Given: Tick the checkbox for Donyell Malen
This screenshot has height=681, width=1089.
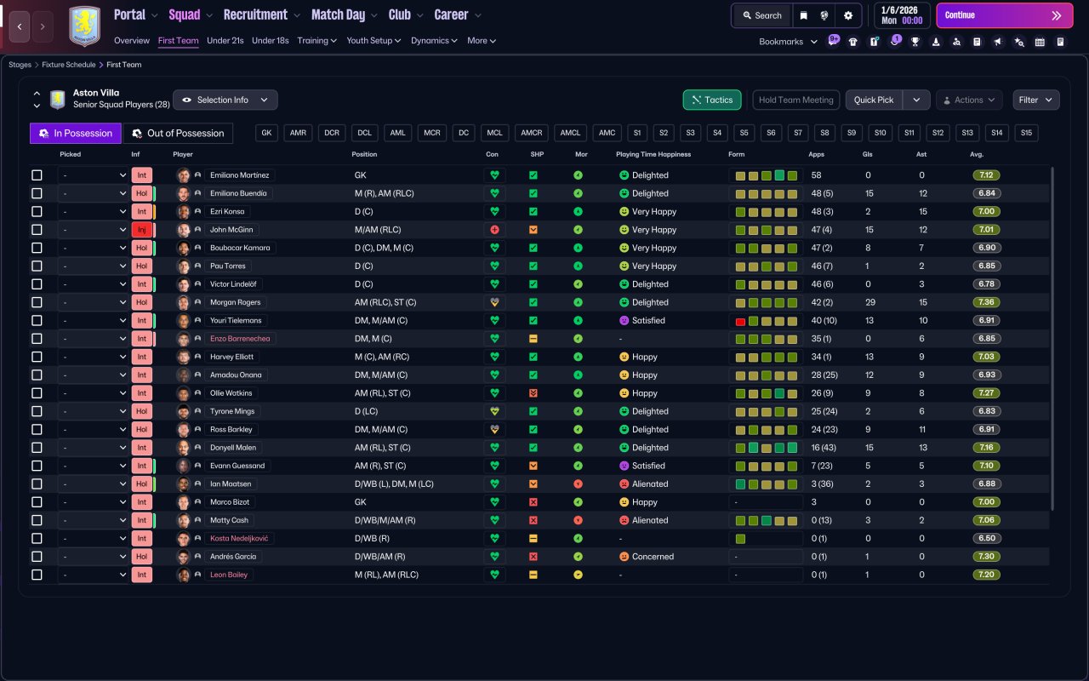Looking at the screenshot, I should (x=37, y=448).
